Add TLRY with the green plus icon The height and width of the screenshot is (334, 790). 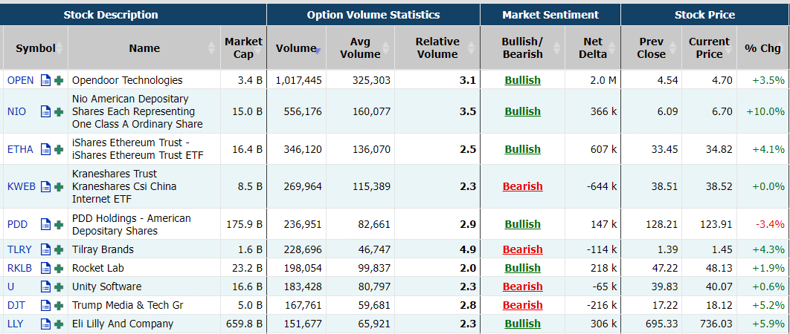(59, 249)
